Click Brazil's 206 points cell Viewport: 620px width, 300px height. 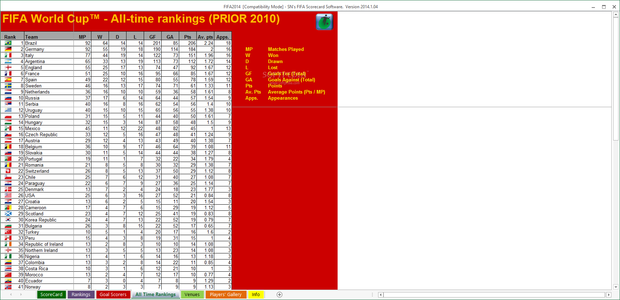click(188, 43)
